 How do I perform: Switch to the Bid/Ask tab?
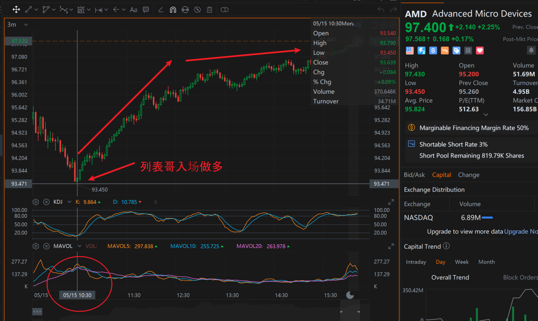pyautogui.click(x=414, y=175)
